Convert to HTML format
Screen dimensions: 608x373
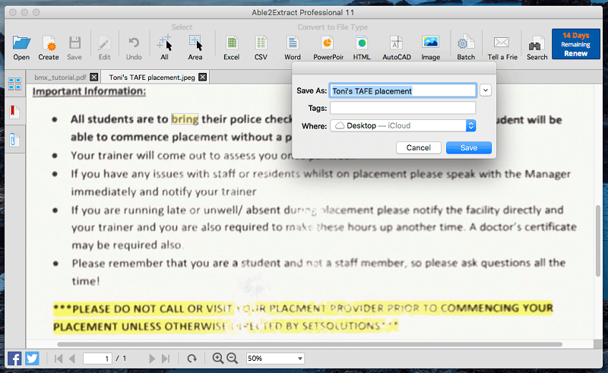(x=362, y=48)
